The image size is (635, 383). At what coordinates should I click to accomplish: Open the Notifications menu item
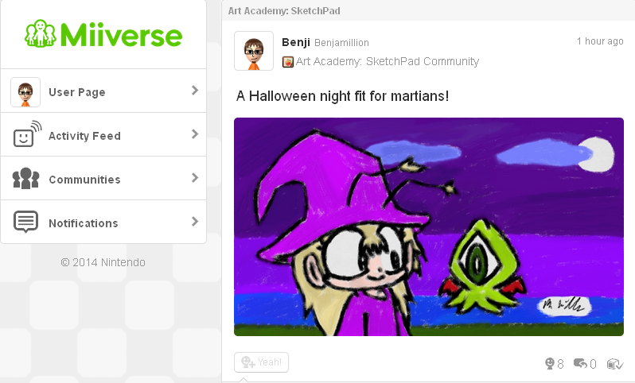coord(103,222)
